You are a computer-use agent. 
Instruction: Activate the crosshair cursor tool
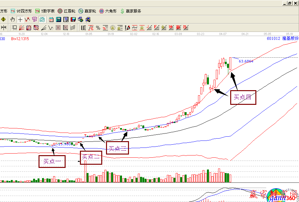click(20, 19)
